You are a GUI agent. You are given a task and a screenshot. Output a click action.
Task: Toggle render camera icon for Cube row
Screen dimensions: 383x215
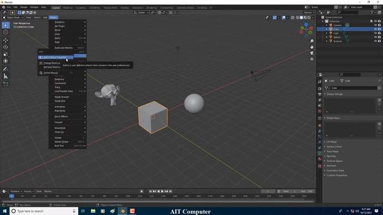tap(379, 29)
